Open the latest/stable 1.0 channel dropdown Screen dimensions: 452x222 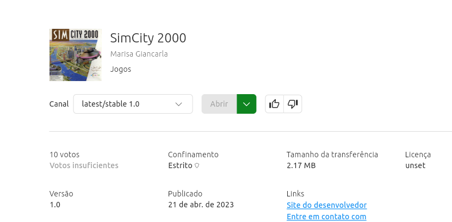coord(133,104)
